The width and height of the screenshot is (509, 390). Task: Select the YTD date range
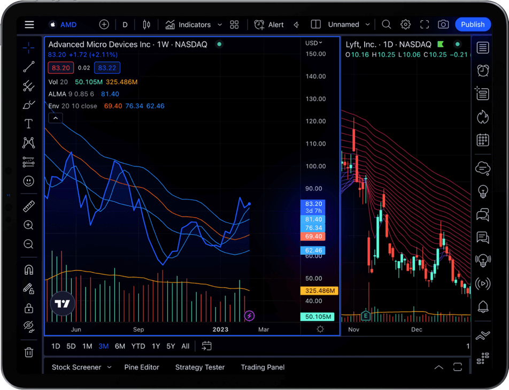tap(138, 347)
